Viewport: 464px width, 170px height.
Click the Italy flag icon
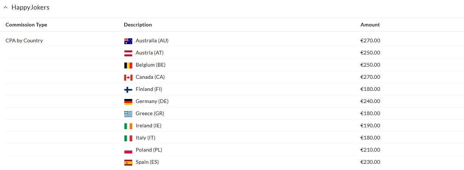(x=128, y=138)
